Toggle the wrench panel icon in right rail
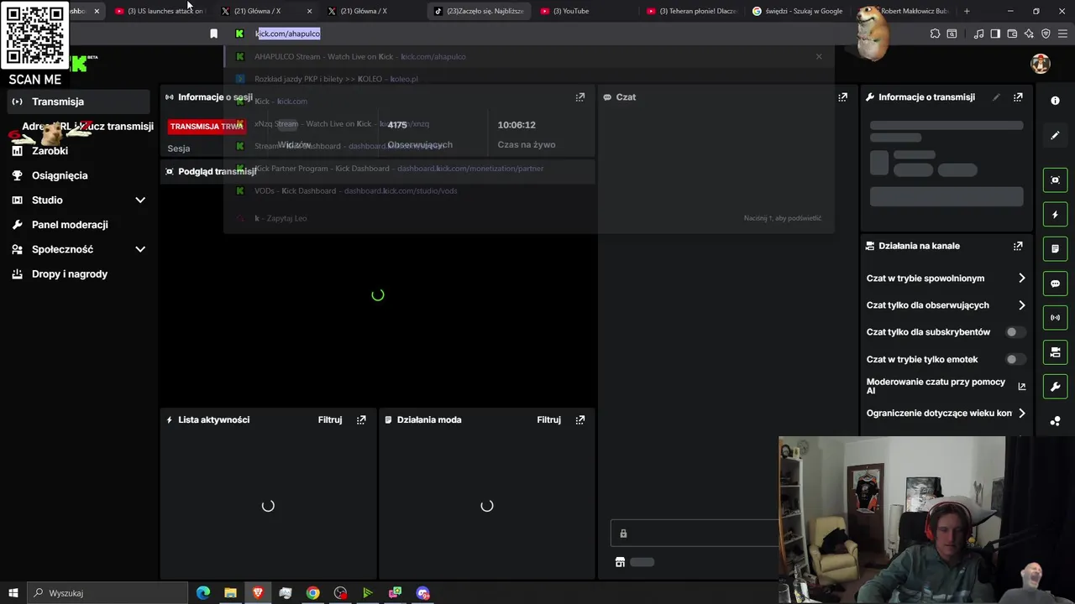 point(1055,387)
